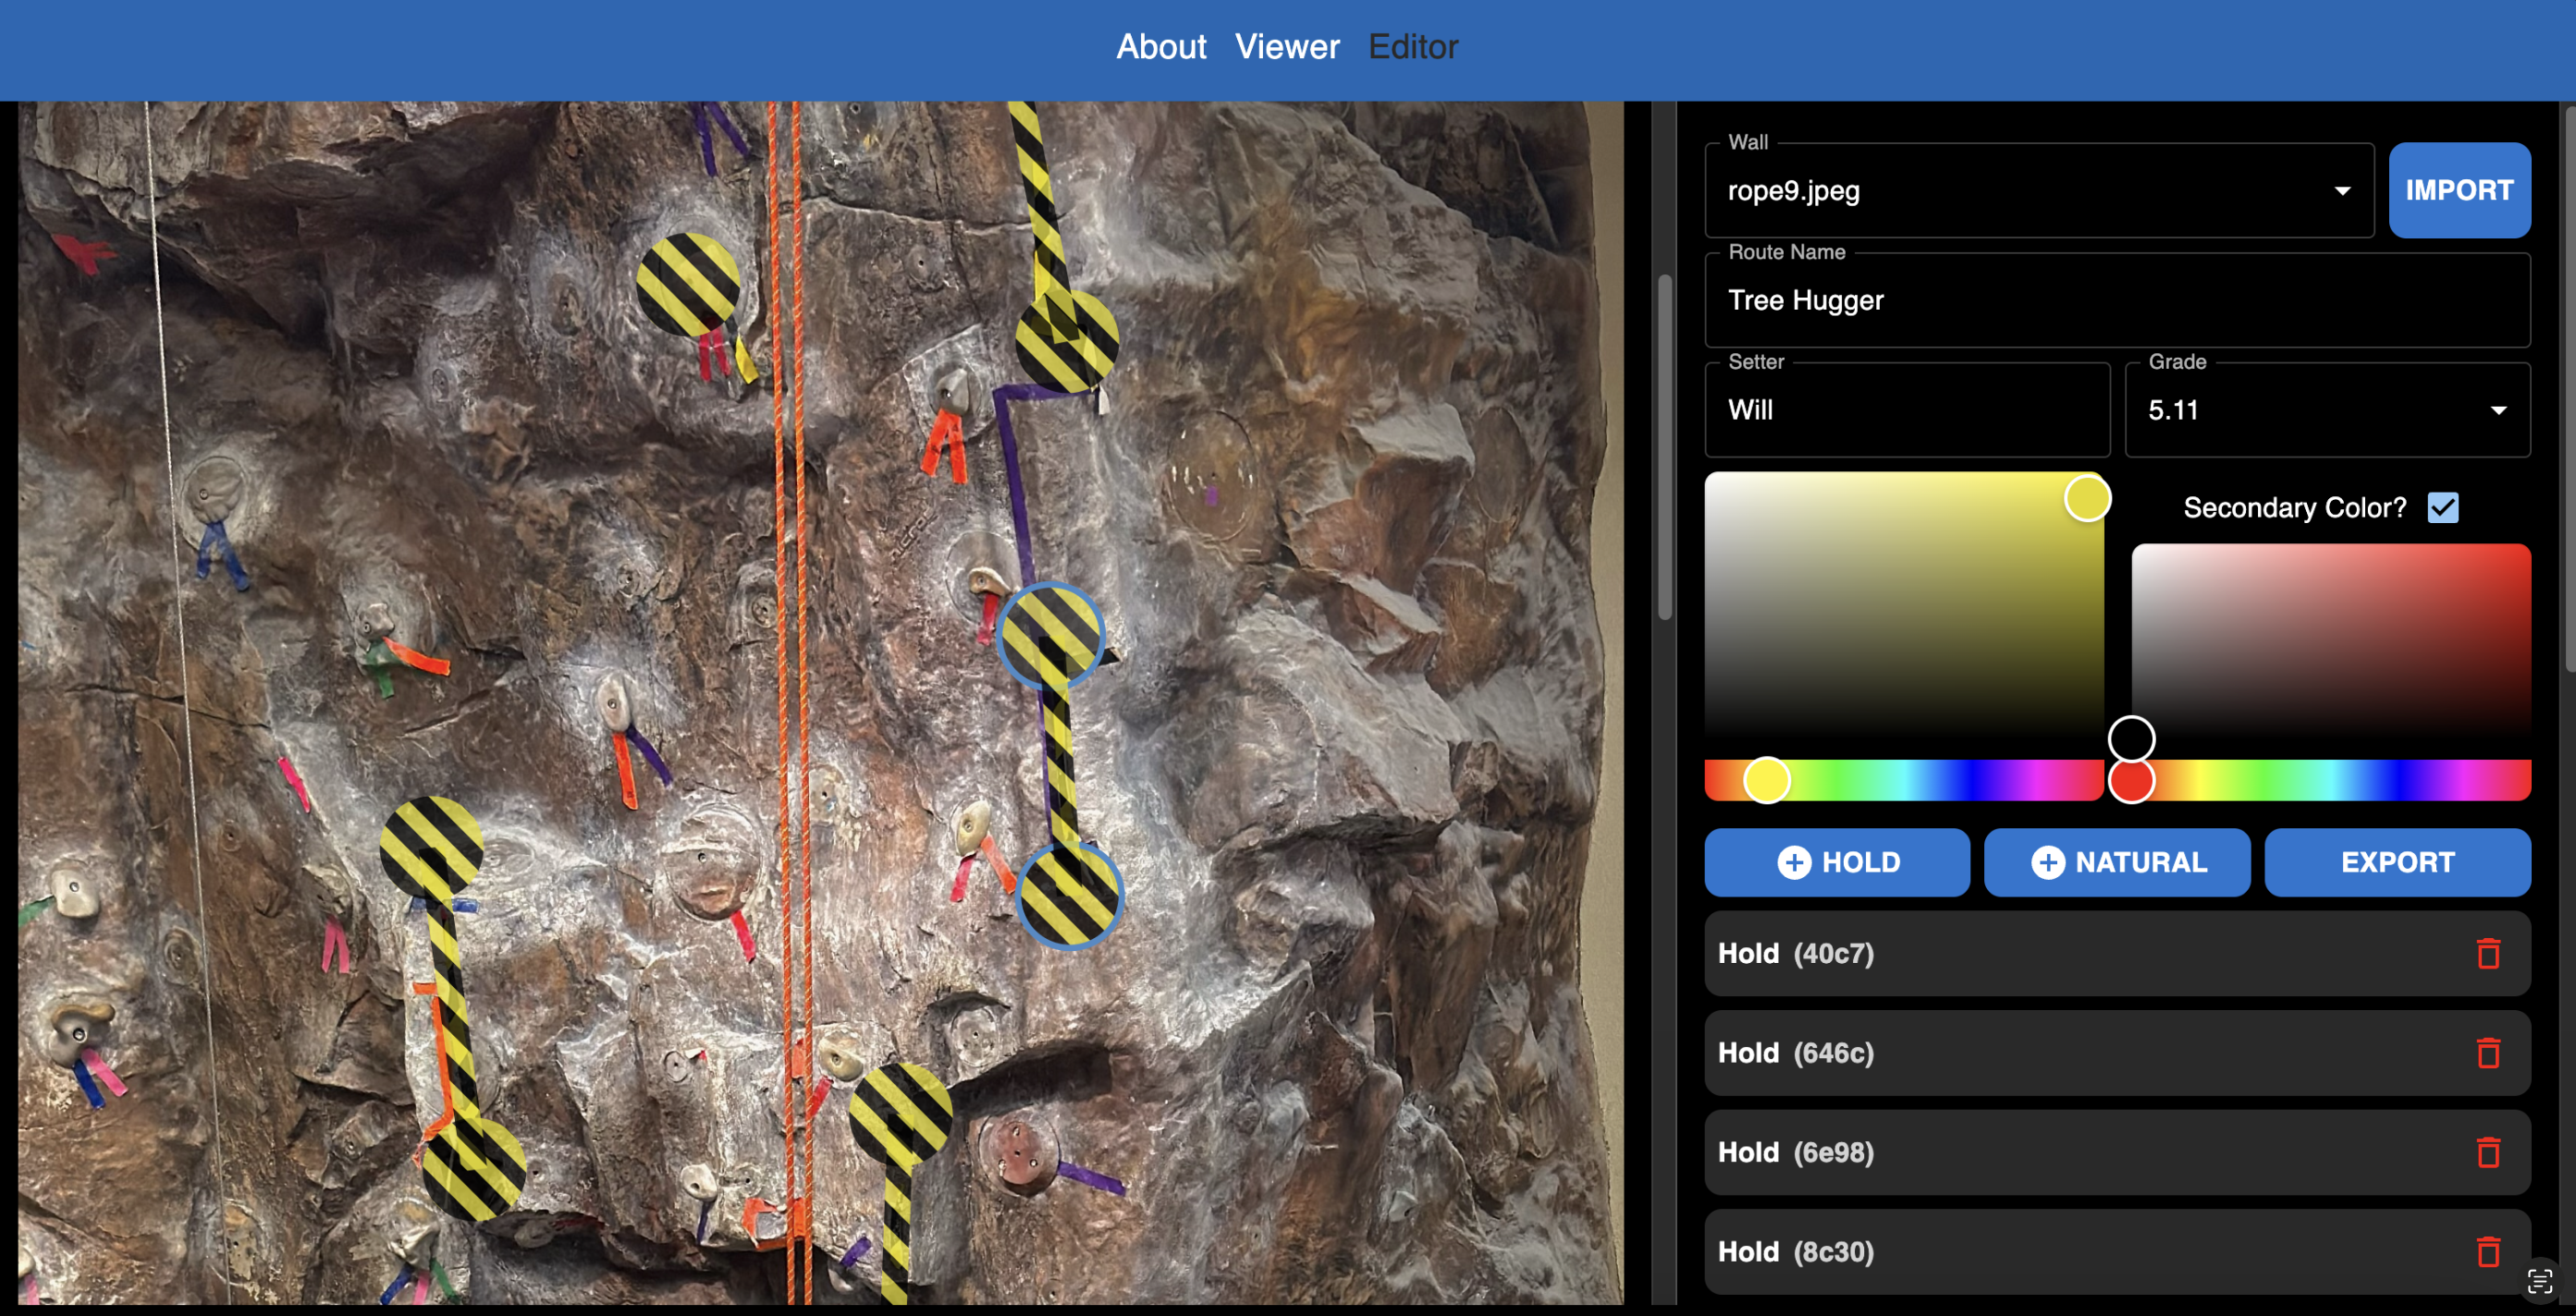Click the plus icon on HOLD button
Screen dimensions: 2576x1316
[x=1794, y=862]
